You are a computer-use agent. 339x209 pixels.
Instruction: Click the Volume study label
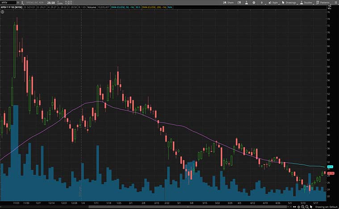tap(90, 8)
